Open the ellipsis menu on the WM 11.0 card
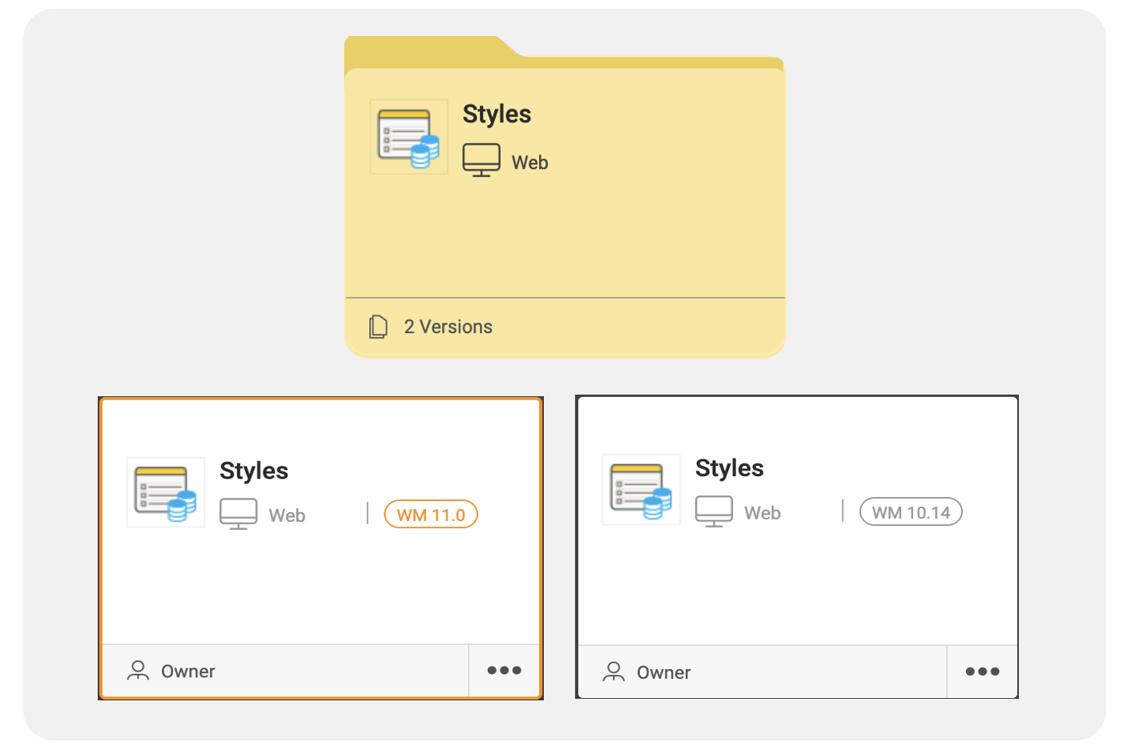Viewport: 1131px width, 746px height. [x=503, y=671]
